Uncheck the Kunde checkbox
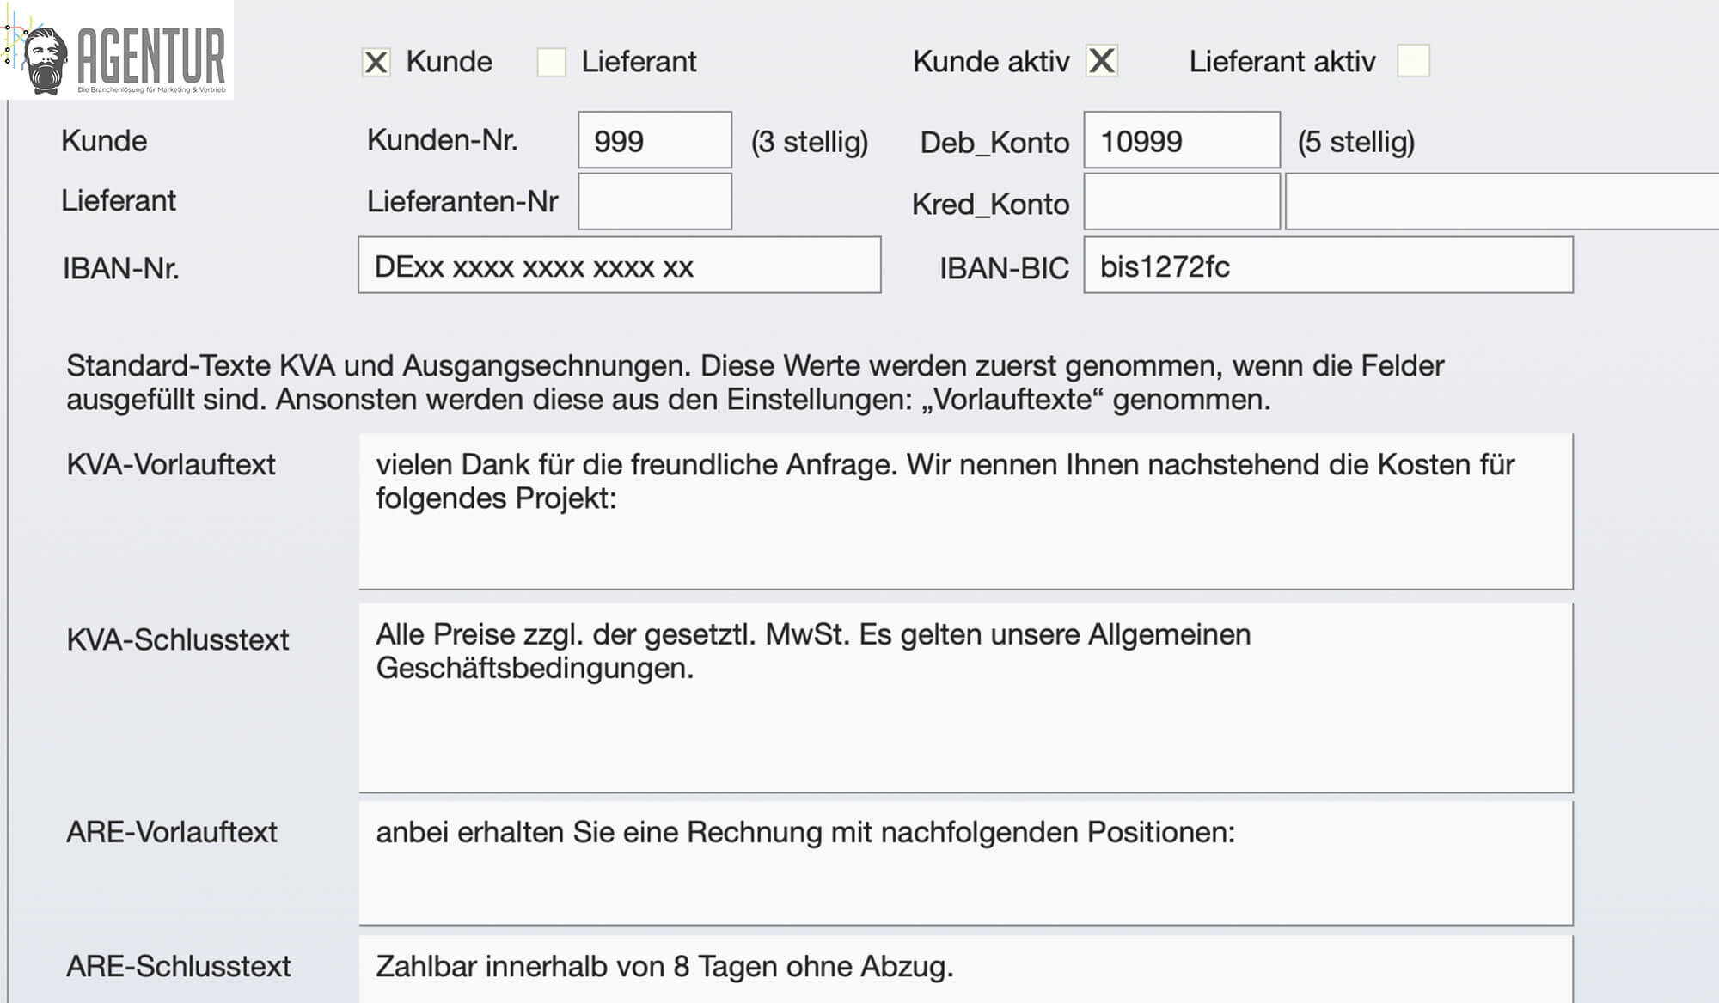This screenshot has height=1003, width=1719. coord(376,62)
